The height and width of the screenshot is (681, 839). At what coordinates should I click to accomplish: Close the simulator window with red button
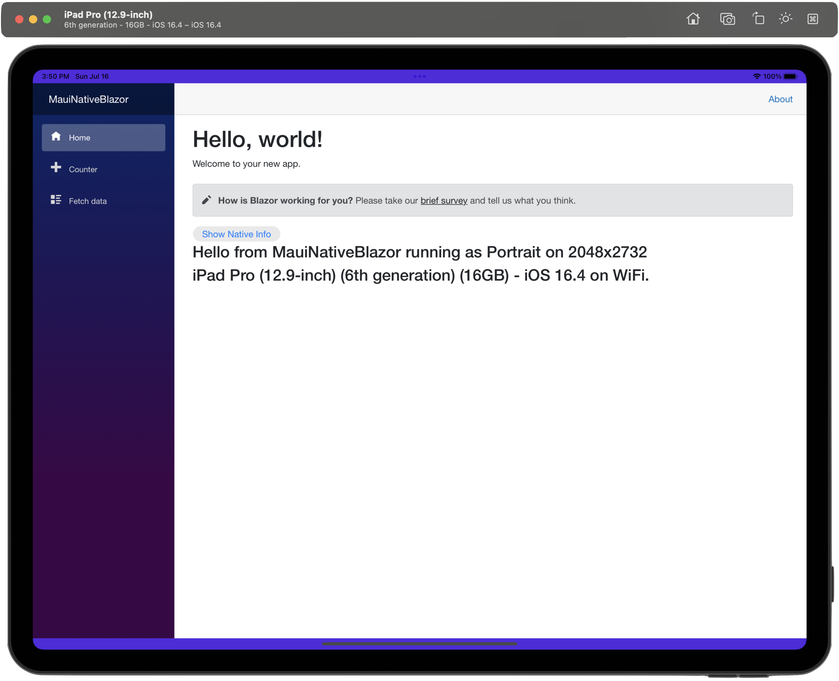click(x=19, y=19)
